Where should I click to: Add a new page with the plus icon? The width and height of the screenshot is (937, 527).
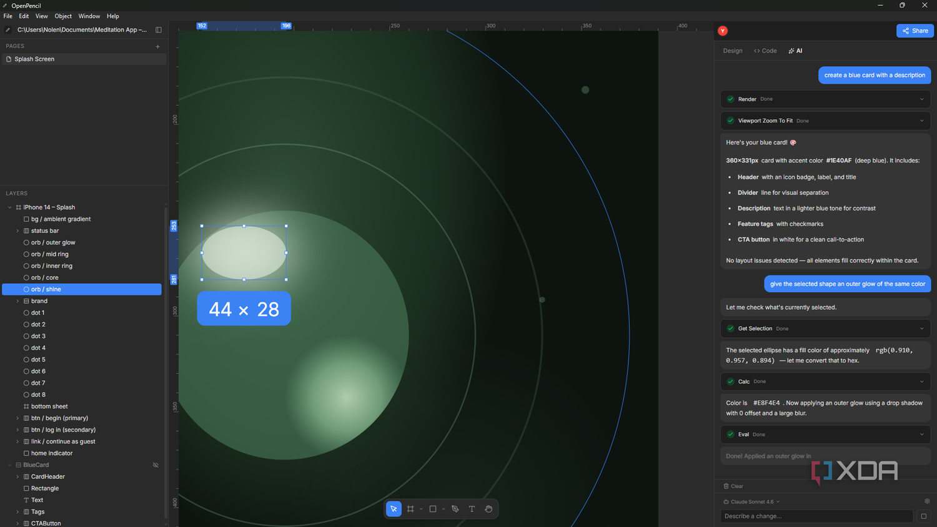click(x=157, y=46)
